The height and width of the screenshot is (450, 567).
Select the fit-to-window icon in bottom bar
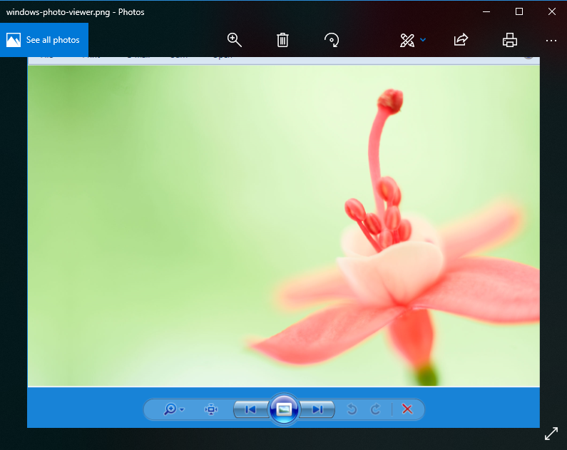click(x=210, y=409)
